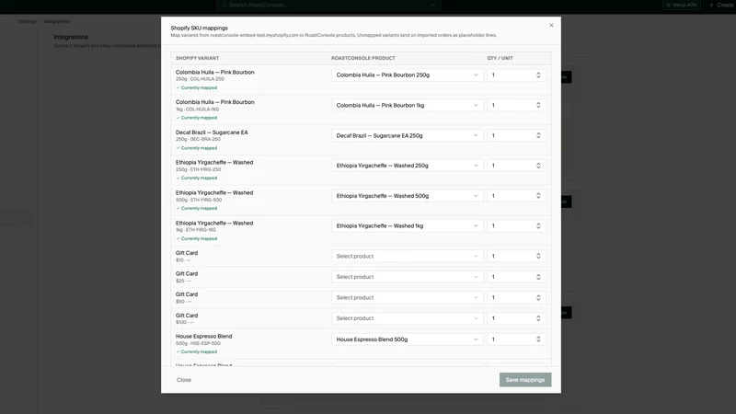The image size is (736, 414).
Task: Open the House Espresso Blend 500g dropdown
Action: pyautogui.click(x=407, y=339)
